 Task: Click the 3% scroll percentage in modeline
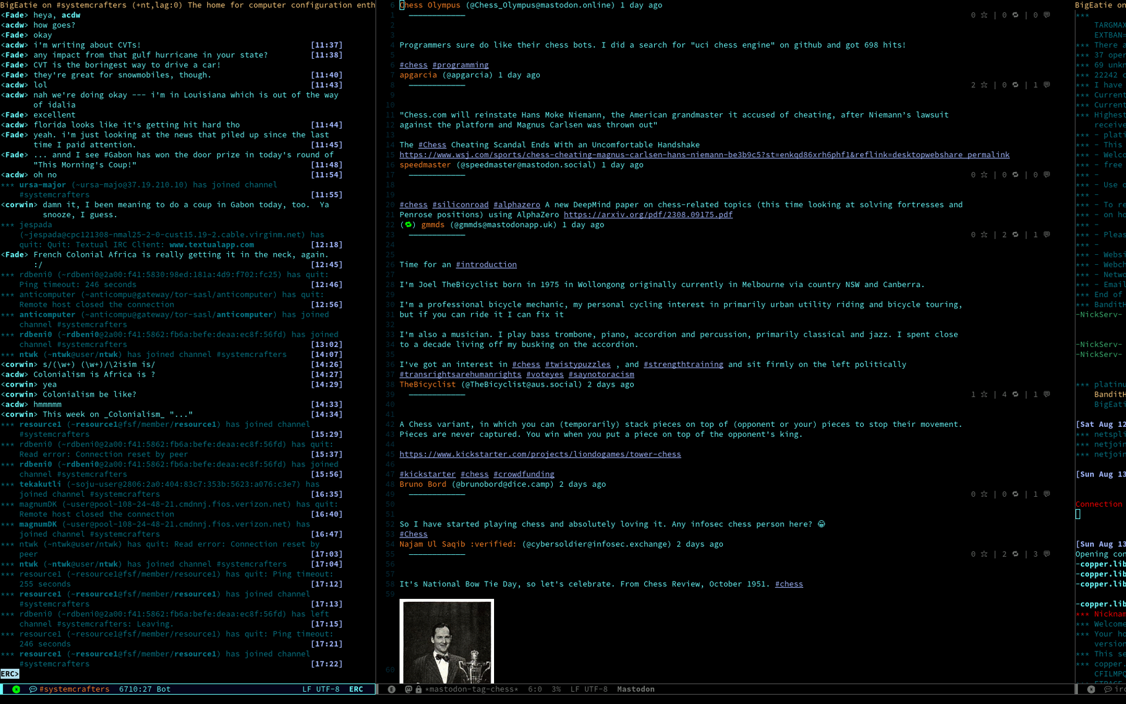(x=556, y=689)
